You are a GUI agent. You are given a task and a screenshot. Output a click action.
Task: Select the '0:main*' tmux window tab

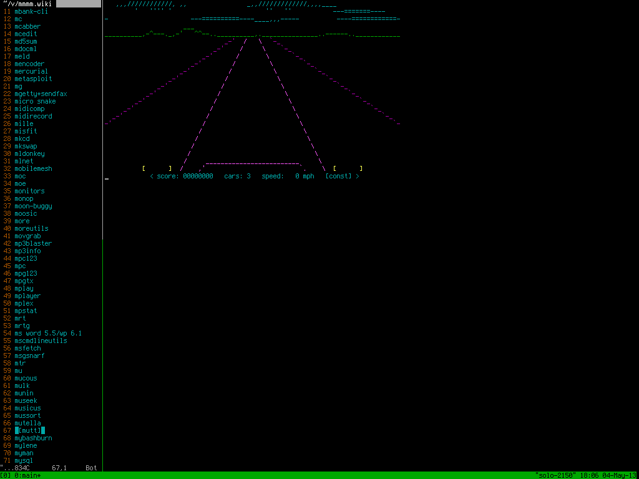pyautogui.click(x=27, y=475)
